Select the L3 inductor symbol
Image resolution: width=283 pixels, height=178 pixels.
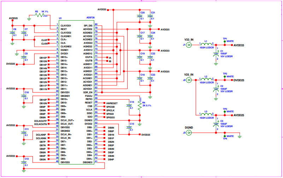coord(206,115)
